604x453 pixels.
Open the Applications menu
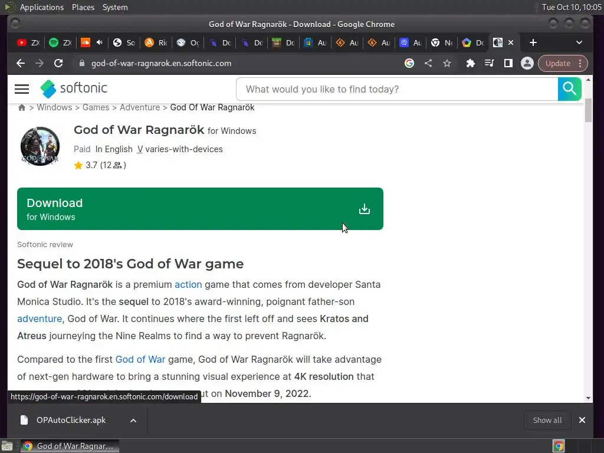pyautogui.click(x=42, y=7)
